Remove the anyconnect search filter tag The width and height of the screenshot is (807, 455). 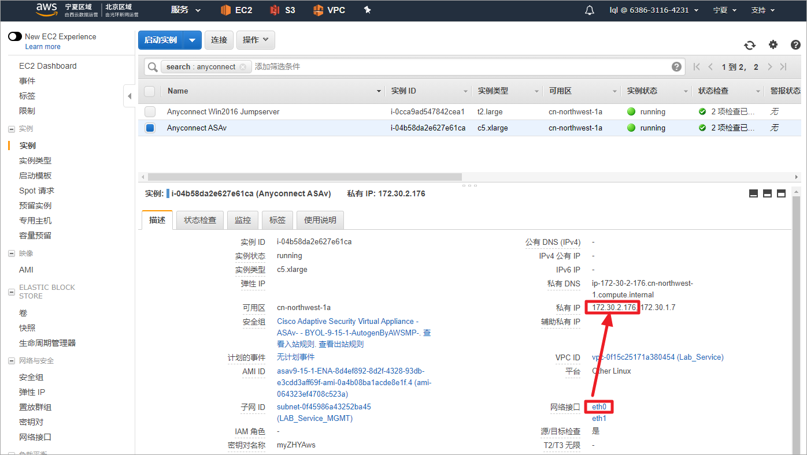pyautogui.click(x=243, y=67)
